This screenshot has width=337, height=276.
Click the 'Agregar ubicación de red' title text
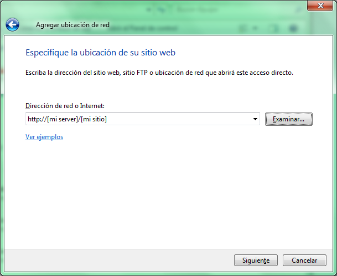pyautogui.click(x=72, y=25)
